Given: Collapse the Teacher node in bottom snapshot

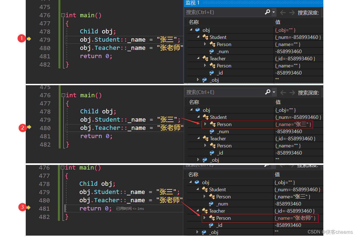Looking at the screenshot, I should [x=197, y=210].
